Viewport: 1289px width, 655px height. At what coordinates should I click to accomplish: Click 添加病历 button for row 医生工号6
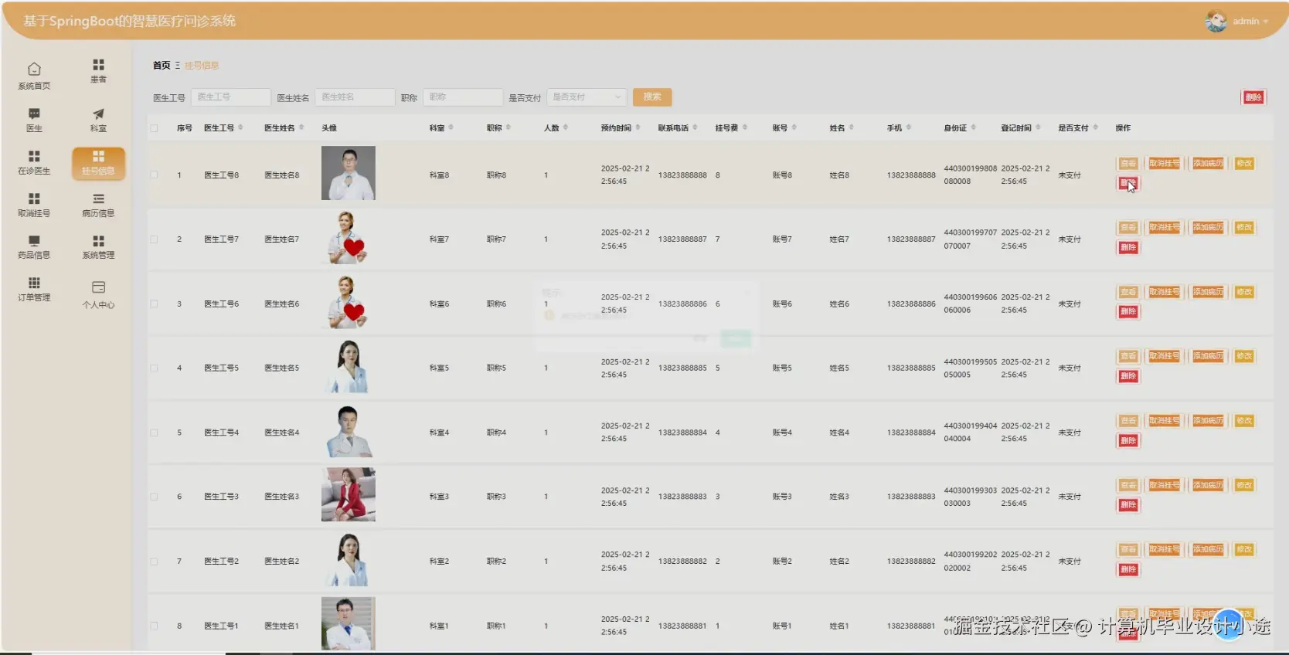[1208, 292]
